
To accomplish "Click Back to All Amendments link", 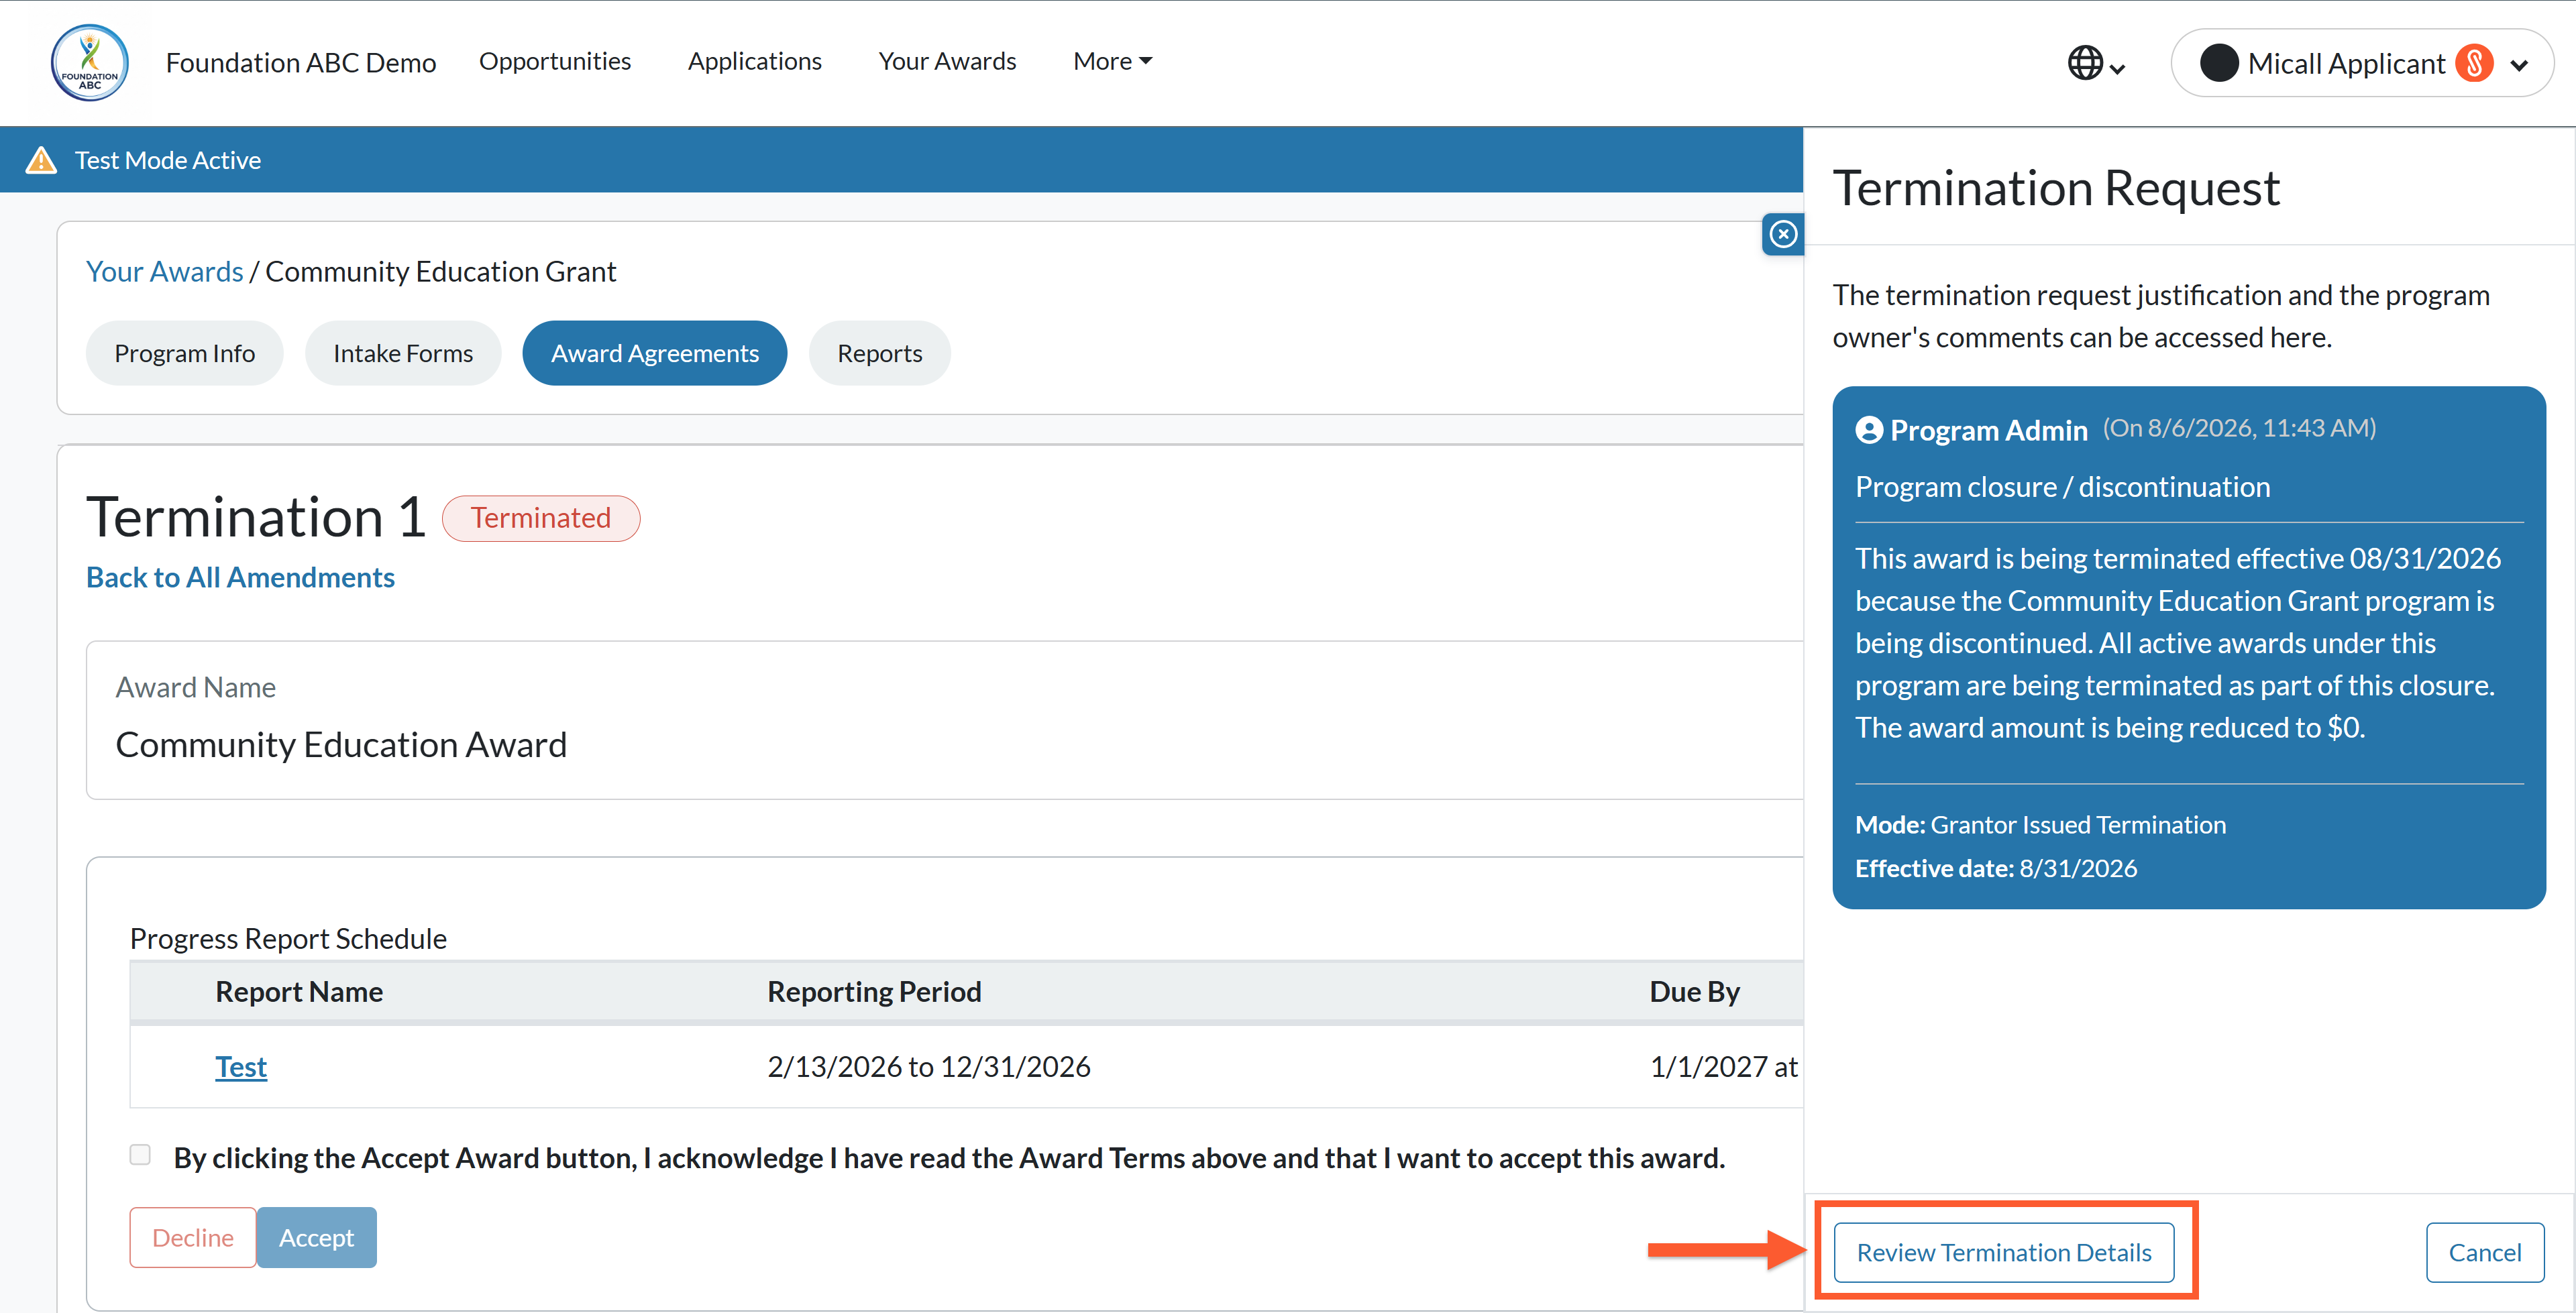I will pyautogui.click(x=240, y=577).
